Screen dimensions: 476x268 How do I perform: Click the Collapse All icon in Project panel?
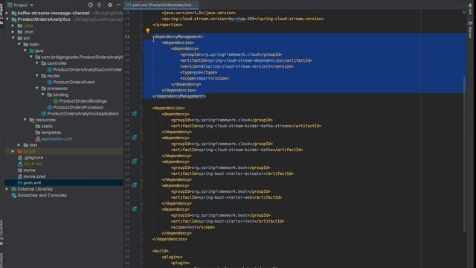(x=99, y=5)
